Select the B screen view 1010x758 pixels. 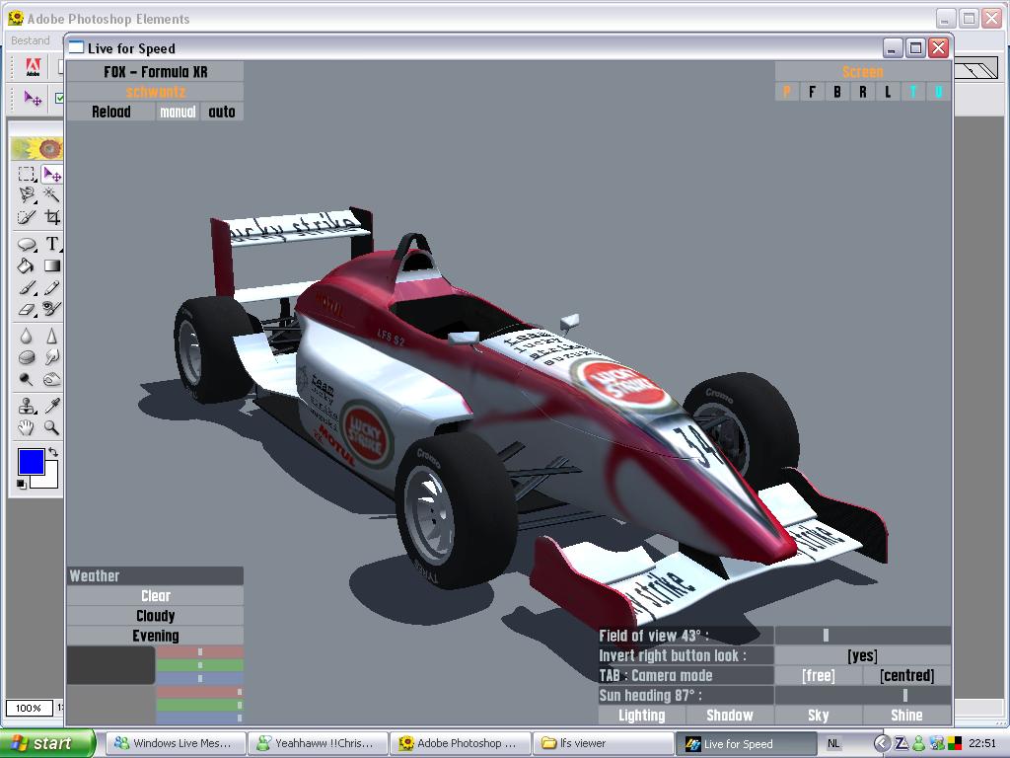(x=836, y=92)
